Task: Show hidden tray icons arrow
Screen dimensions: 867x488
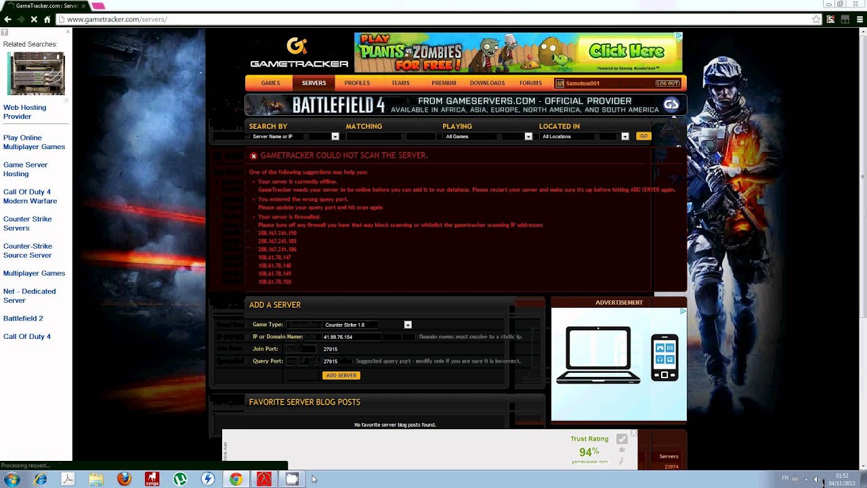Action: [806, 479]
